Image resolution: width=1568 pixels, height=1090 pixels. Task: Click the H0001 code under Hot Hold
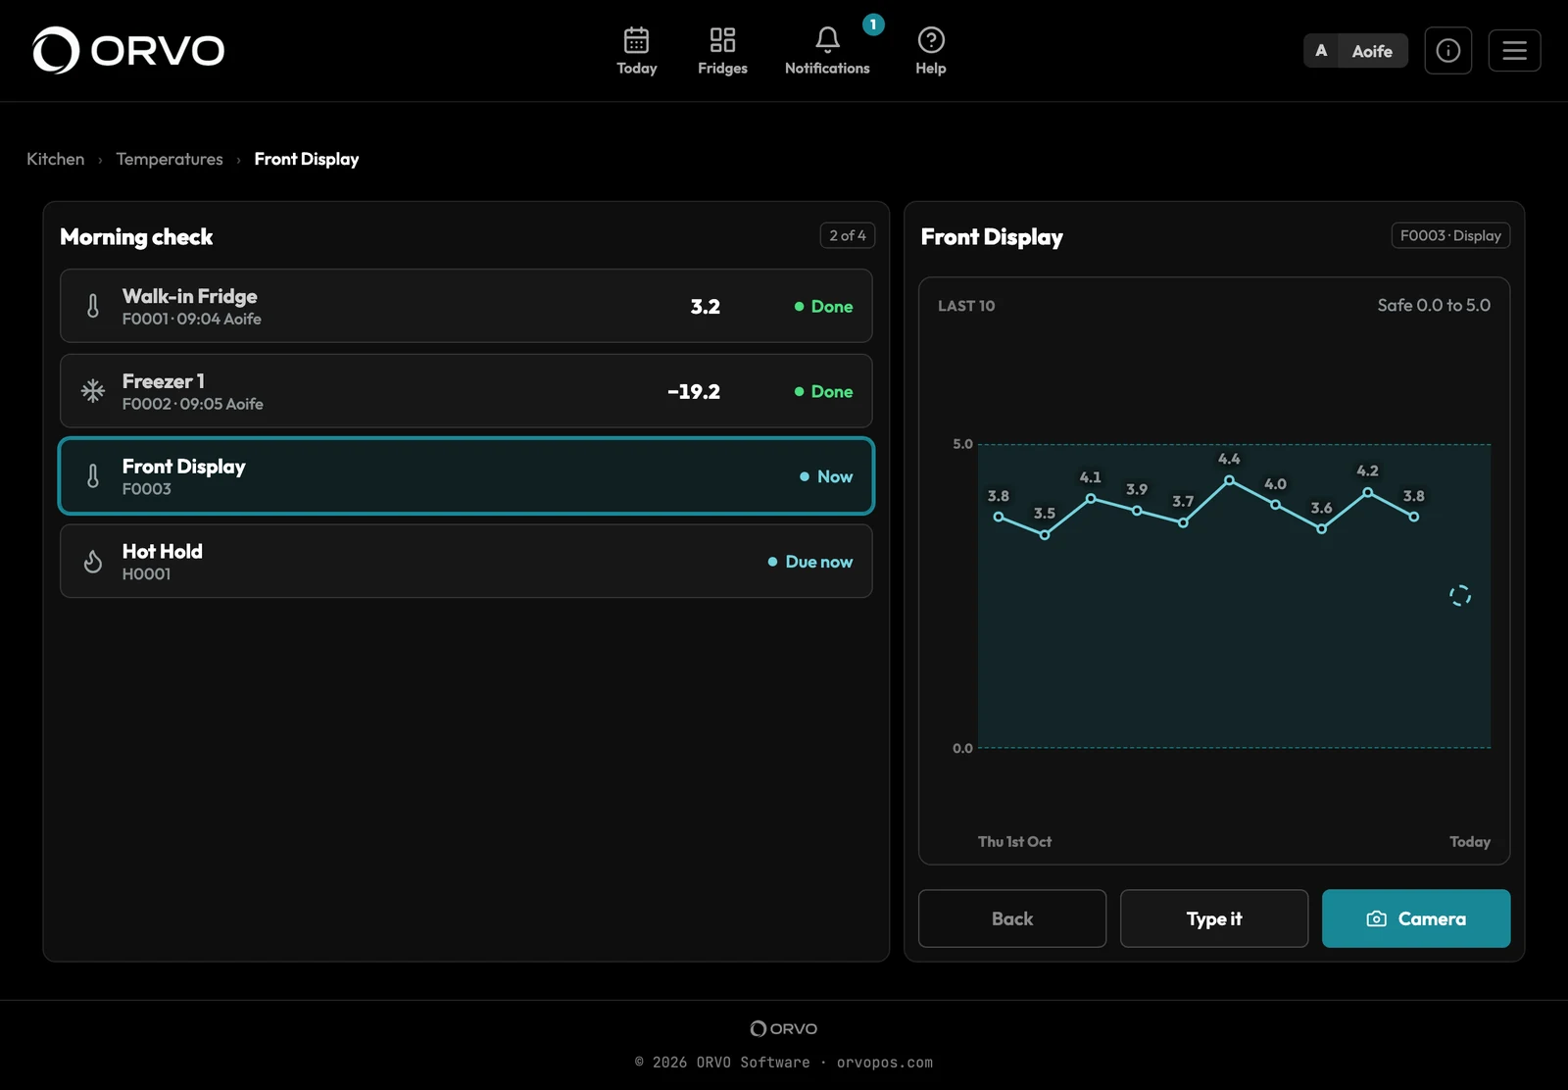pos(147,573)
